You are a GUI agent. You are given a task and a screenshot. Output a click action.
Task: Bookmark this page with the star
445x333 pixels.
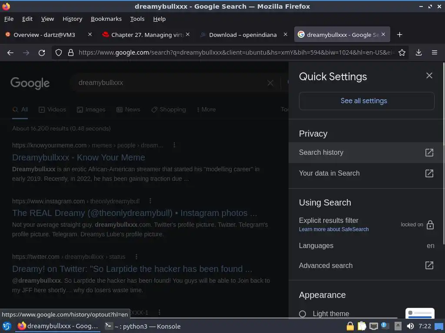(x=402, y=52)
